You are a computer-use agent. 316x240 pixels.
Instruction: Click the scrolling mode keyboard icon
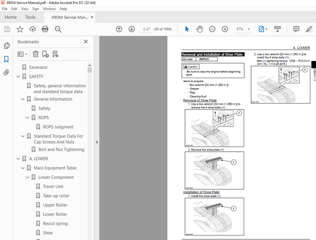[x=277, y=29]
